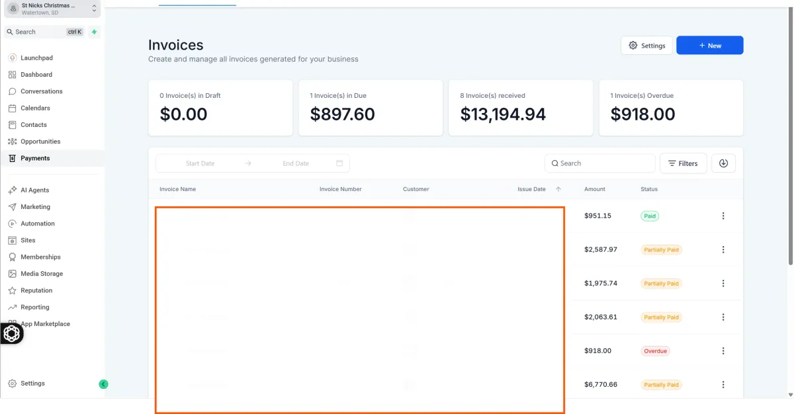Click the blue New invoice button
The image size is (794, 414).
coord(709,46)
